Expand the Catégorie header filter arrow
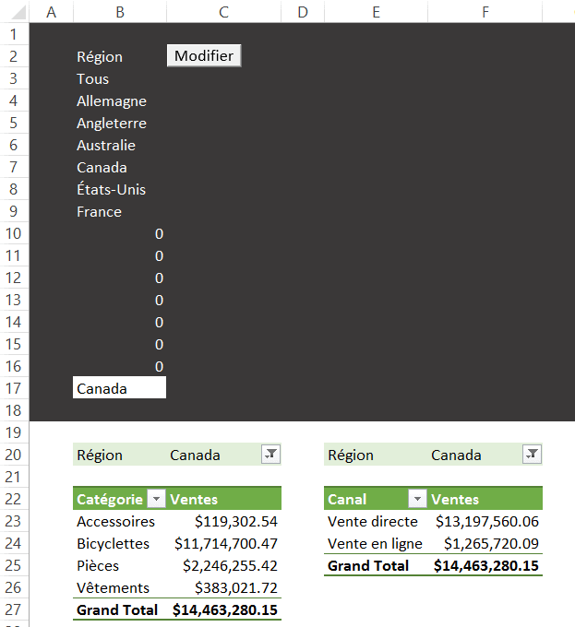This screenshot has width=575, height=627. click(x=157, y=500)
